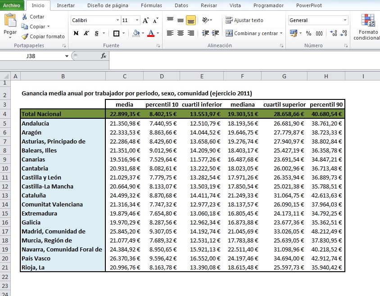The image size is (380, 296).
Task: Apply red font color A
Action: 151,33
